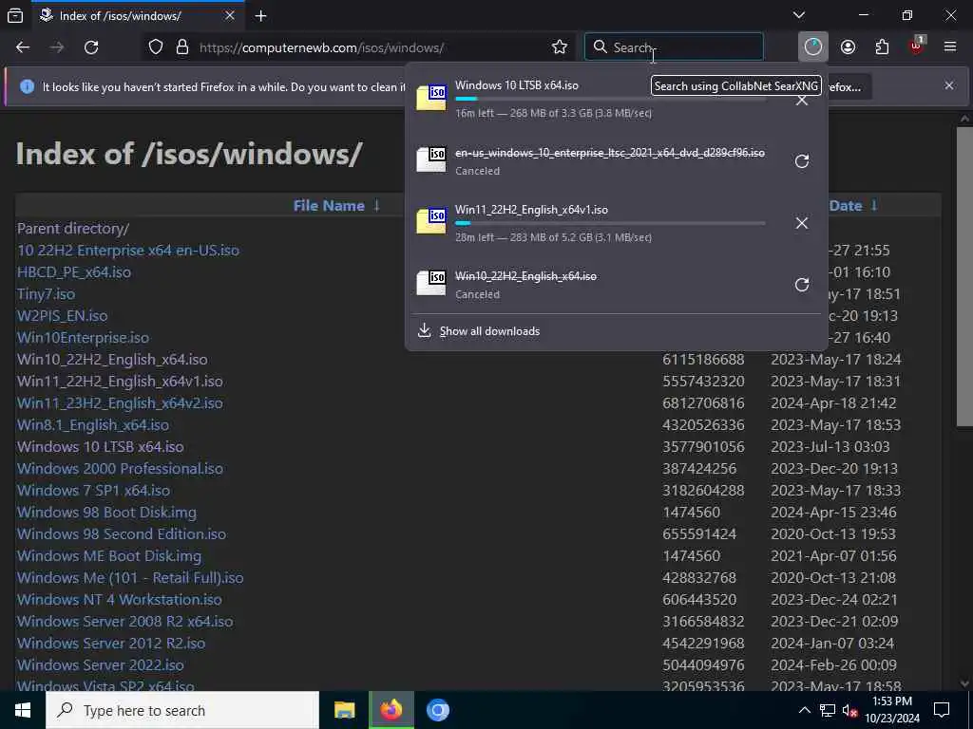
Task: Open the HBCD_PE_x64.iso link
Action: (74, 272)
